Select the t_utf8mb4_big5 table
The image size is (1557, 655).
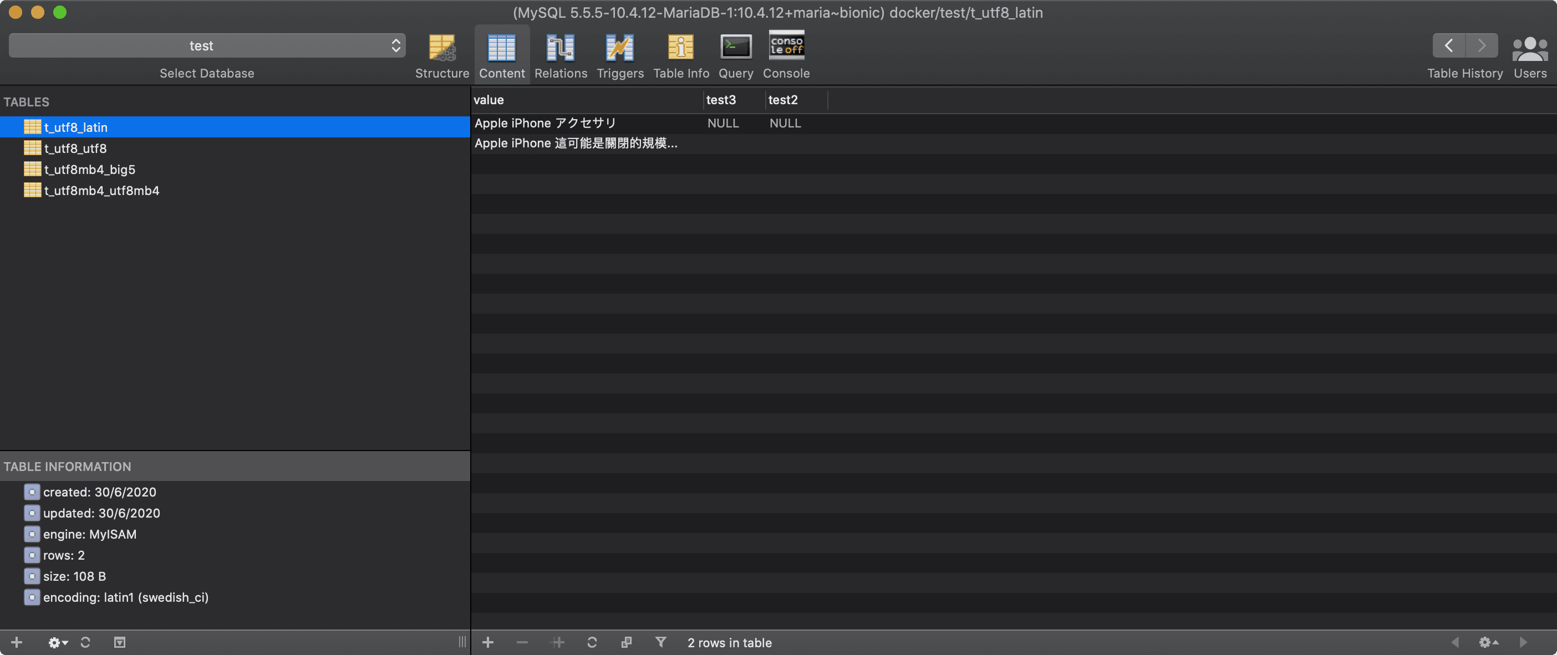pos(90,169)
